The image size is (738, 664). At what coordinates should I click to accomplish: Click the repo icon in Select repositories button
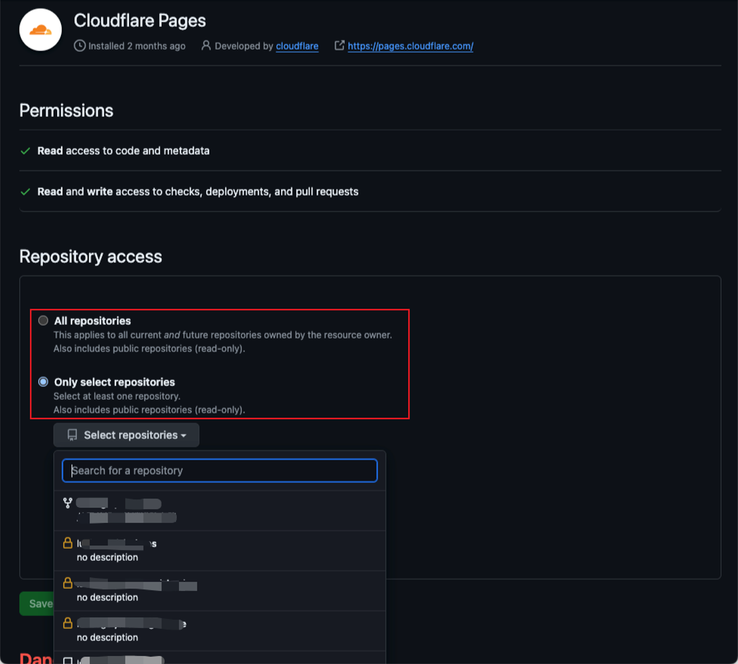[72, 435]
